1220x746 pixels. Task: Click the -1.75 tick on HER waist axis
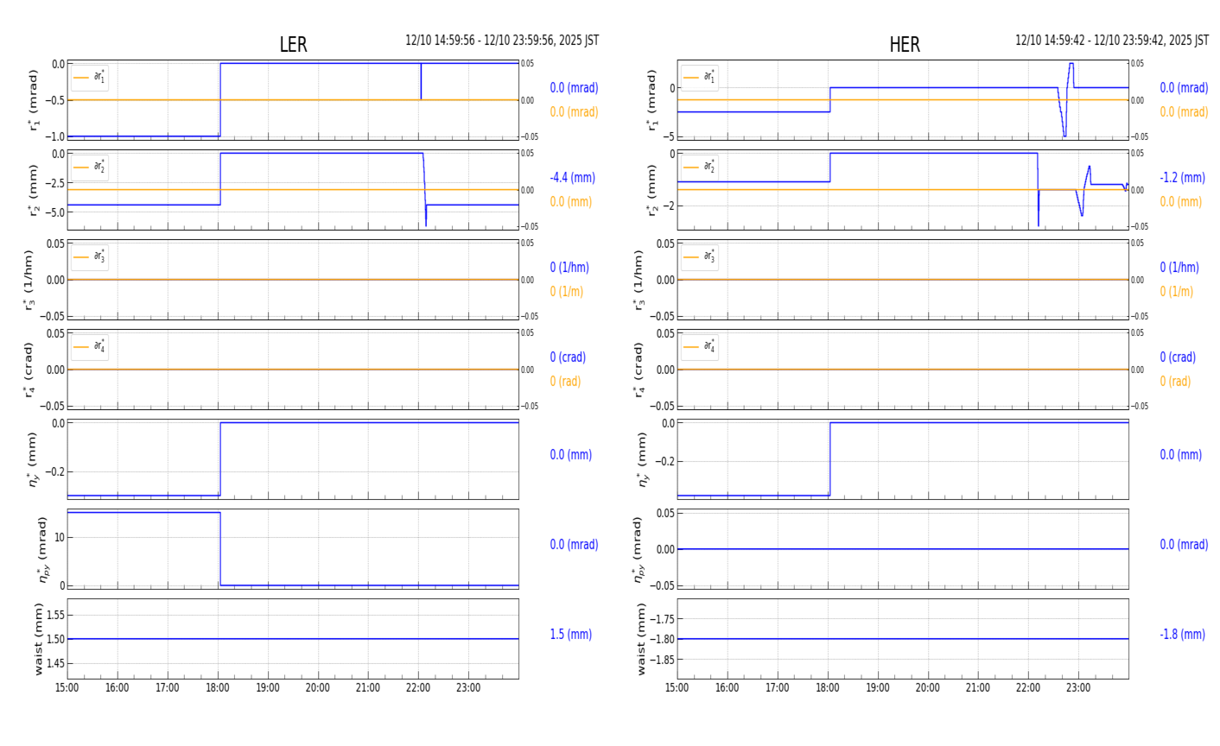pyautogui.click(x=662, y=619)
